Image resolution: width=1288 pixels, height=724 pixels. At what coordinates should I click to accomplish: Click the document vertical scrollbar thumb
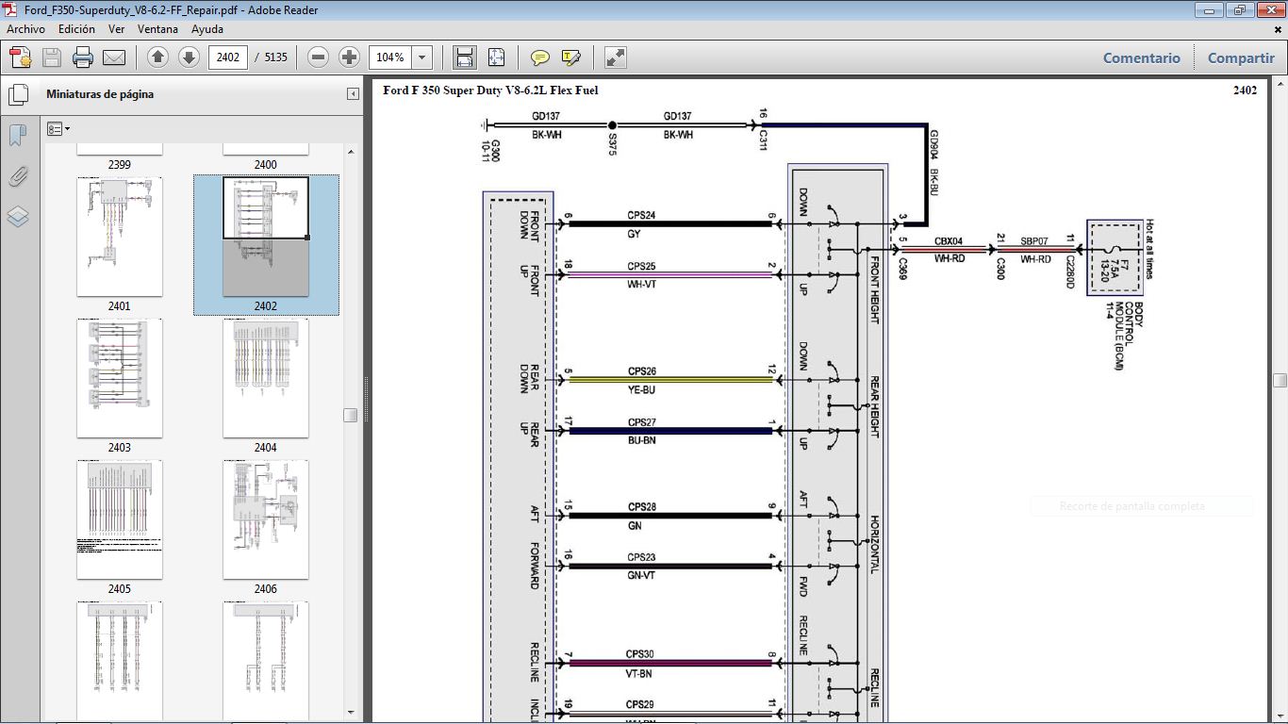[x=1280, y=380]
